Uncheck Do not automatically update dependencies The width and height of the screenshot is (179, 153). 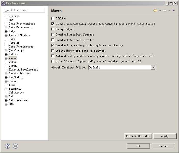(x=53, y=24)
